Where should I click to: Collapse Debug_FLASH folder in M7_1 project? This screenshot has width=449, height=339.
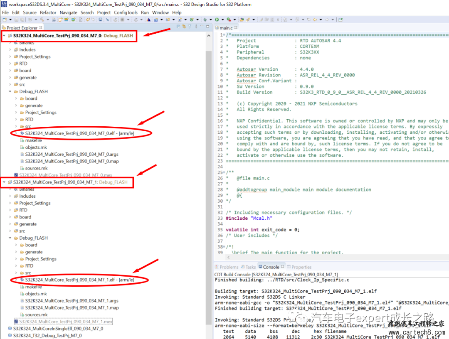[10, 238]
